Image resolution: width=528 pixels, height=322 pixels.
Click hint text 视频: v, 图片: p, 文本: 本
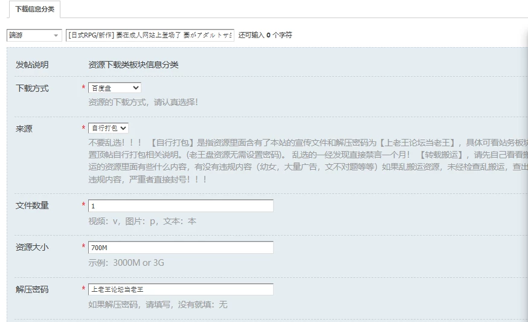pyautogui.click(x=142, y=221)
